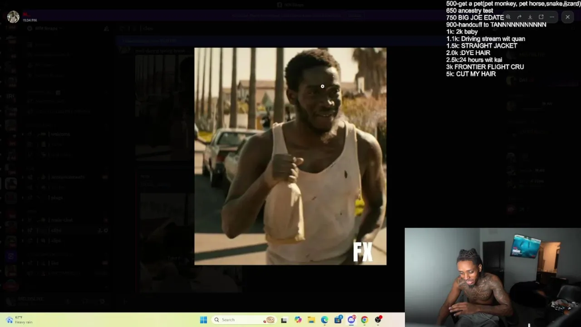Launch Copilot from the taskbar
This screenshot has width=581, height=327.
pos(298,320)
